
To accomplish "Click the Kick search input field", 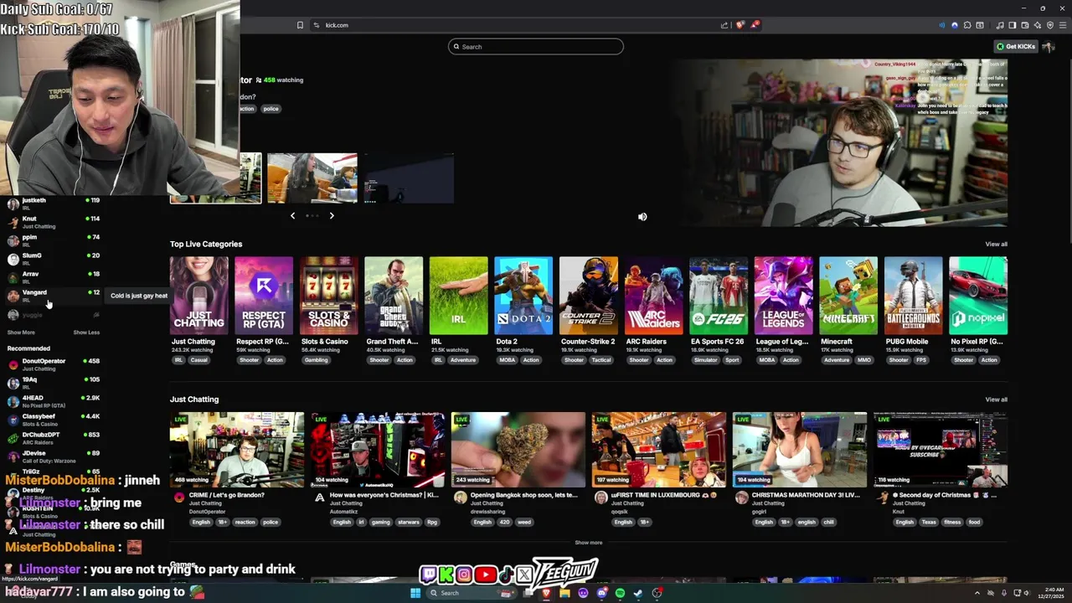I will (536, 47).
